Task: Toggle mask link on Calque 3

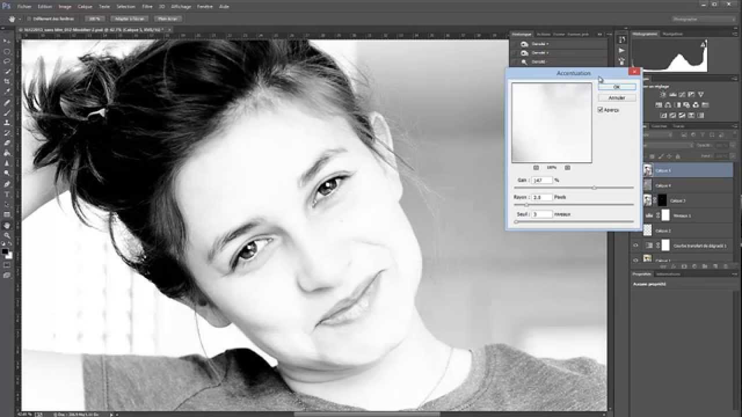Action: pos(654,200)
